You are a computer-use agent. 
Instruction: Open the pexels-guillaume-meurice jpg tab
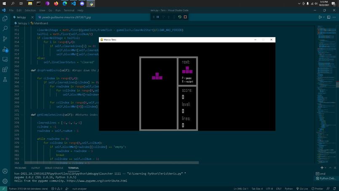tap(66, 17)
